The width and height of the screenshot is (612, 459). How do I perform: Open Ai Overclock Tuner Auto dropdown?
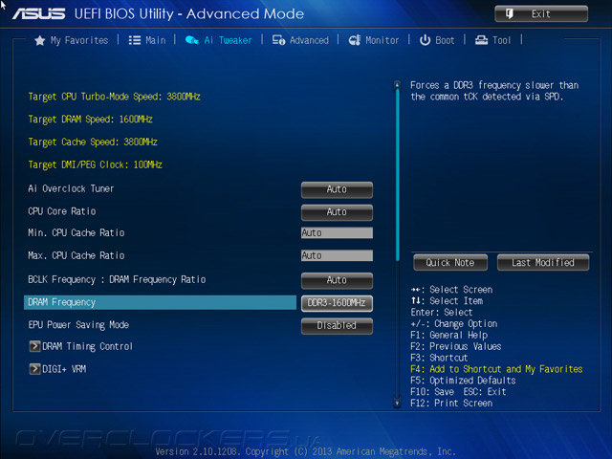coord(337,189)
